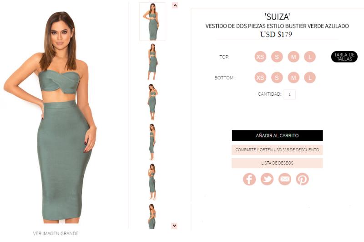Pin the dress with Pinterest icon
This screenshot has width=364, height=242.
pyautogui.click(x=302, y=179)
